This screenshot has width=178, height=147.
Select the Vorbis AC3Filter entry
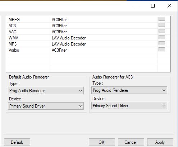(x=59, y=50)
